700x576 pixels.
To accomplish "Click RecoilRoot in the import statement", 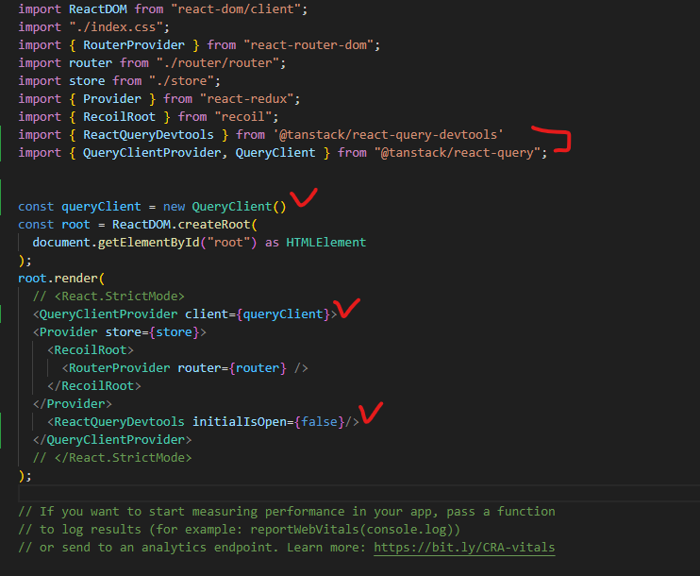I will (119, 117).
